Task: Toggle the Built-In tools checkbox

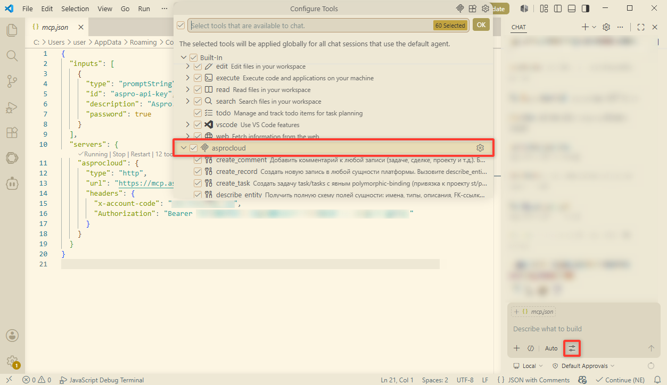Action: (x=194, y=57)
